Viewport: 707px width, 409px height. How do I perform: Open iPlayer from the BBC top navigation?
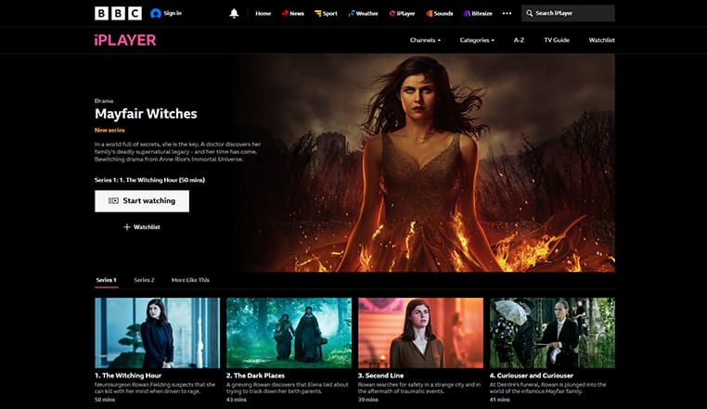tap(402, 14)
